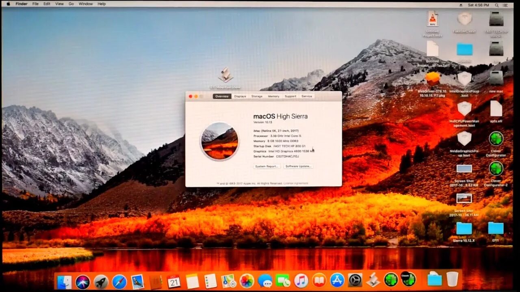520x292 pixels.
Task: Open the Photos pinwheel icon in Dock
Action: click(x=247, y=281)
